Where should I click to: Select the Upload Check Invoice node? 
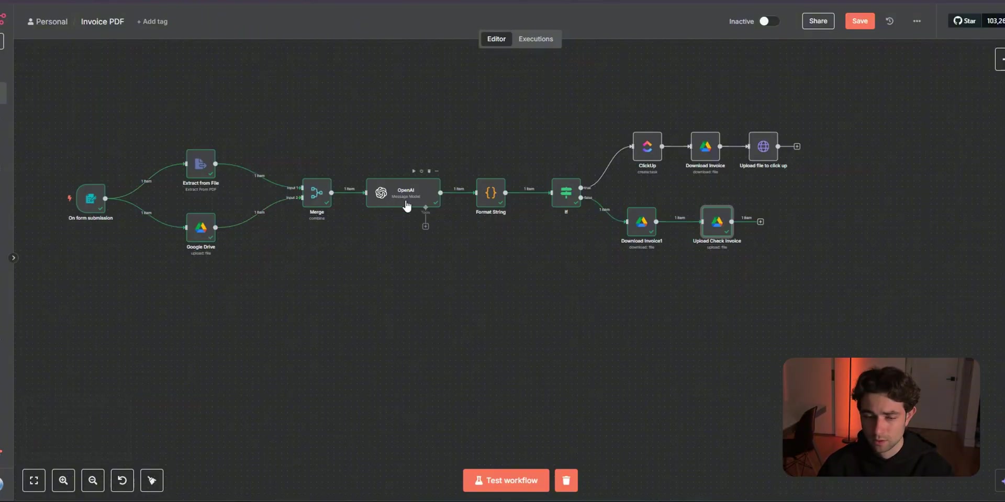pos(717,222)
